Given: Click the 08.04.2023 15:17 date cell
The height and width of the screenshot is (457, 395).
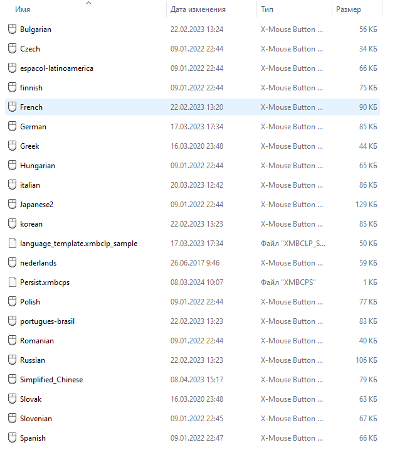Looking at the screenshot, I should coord(197,380).
